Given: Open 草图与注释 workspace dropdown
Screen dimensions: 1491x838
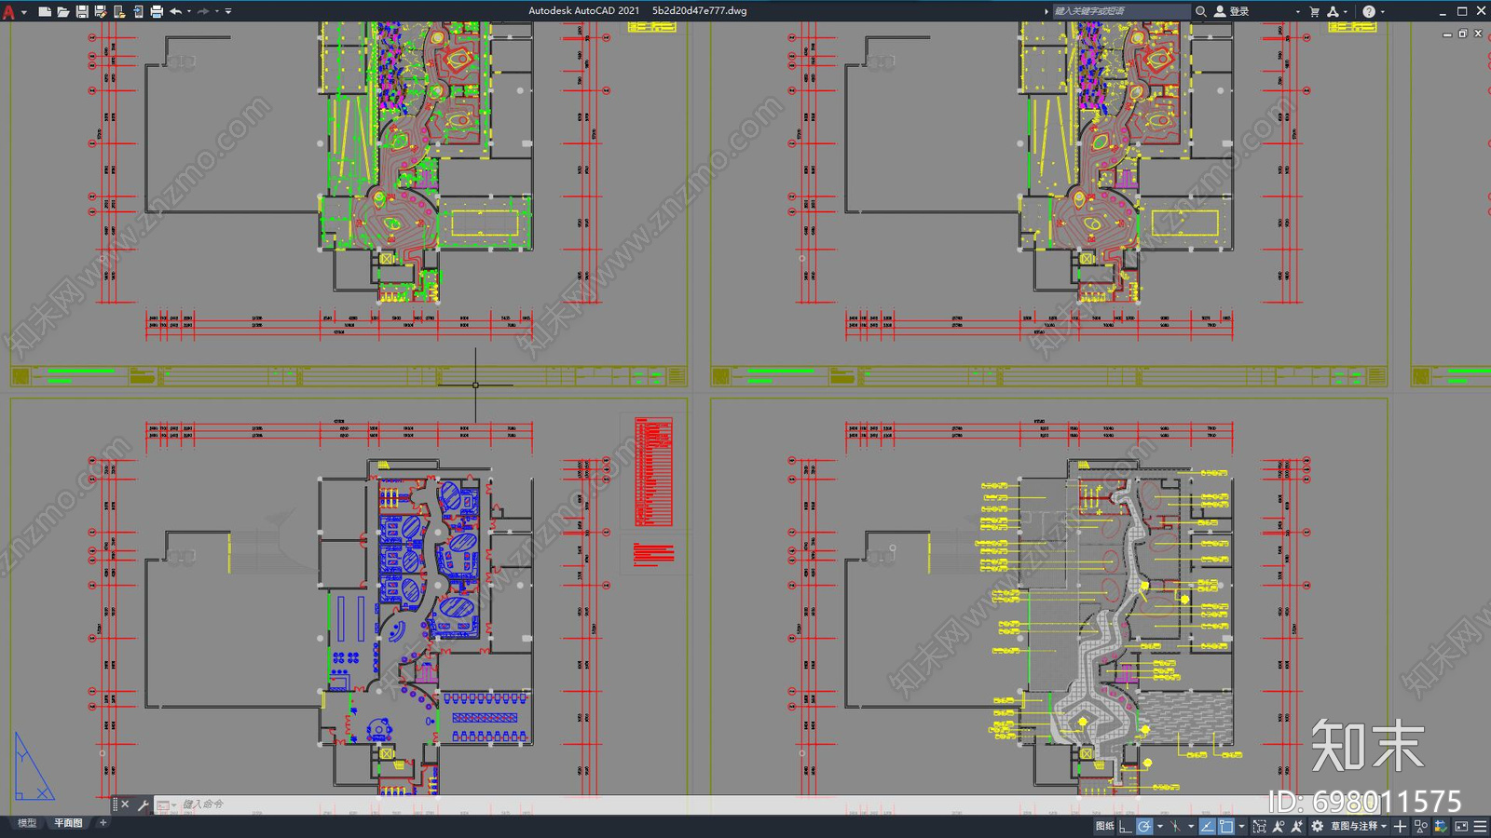Looking at the screenshot, I should [x=1359, y=826].
